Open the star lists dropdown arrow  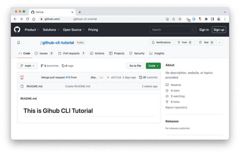coord(220,43)
